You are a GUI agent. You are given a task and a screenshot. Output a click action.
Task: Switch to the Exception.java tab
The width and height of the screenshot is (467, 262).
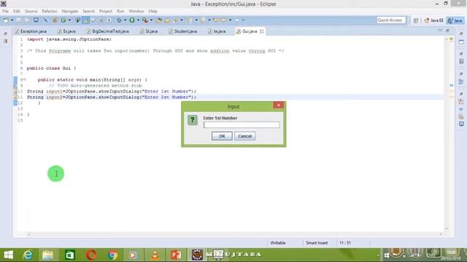[31, 31]
